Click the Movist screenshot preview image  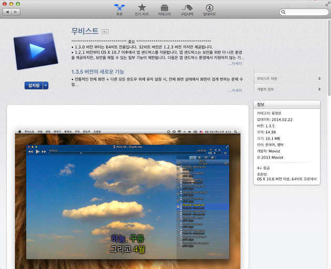pyautogui.click(x=128, y=199)
